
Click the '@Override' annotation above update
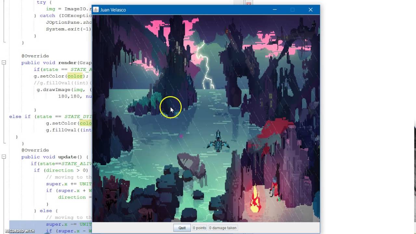coord(35,150)
